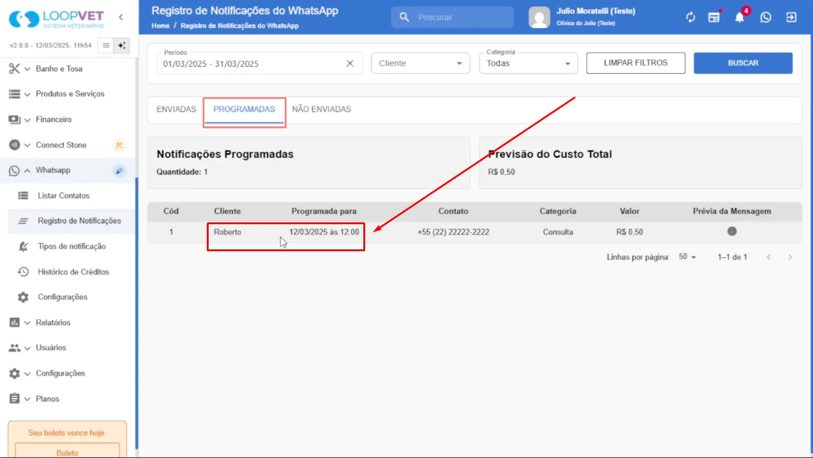Click the sparkle icon beside version info
Image resolution: width=813 pixels, height=458 pixels.
click(122, 46)
